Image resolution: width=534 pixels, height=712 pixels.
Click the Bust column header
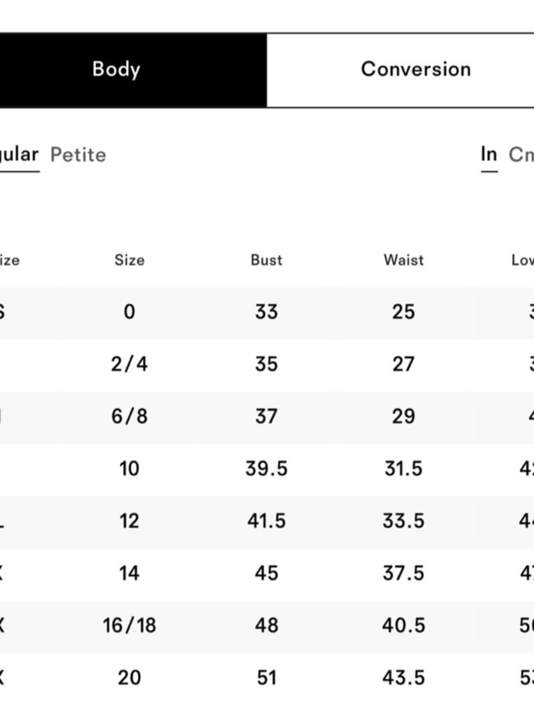266,260
